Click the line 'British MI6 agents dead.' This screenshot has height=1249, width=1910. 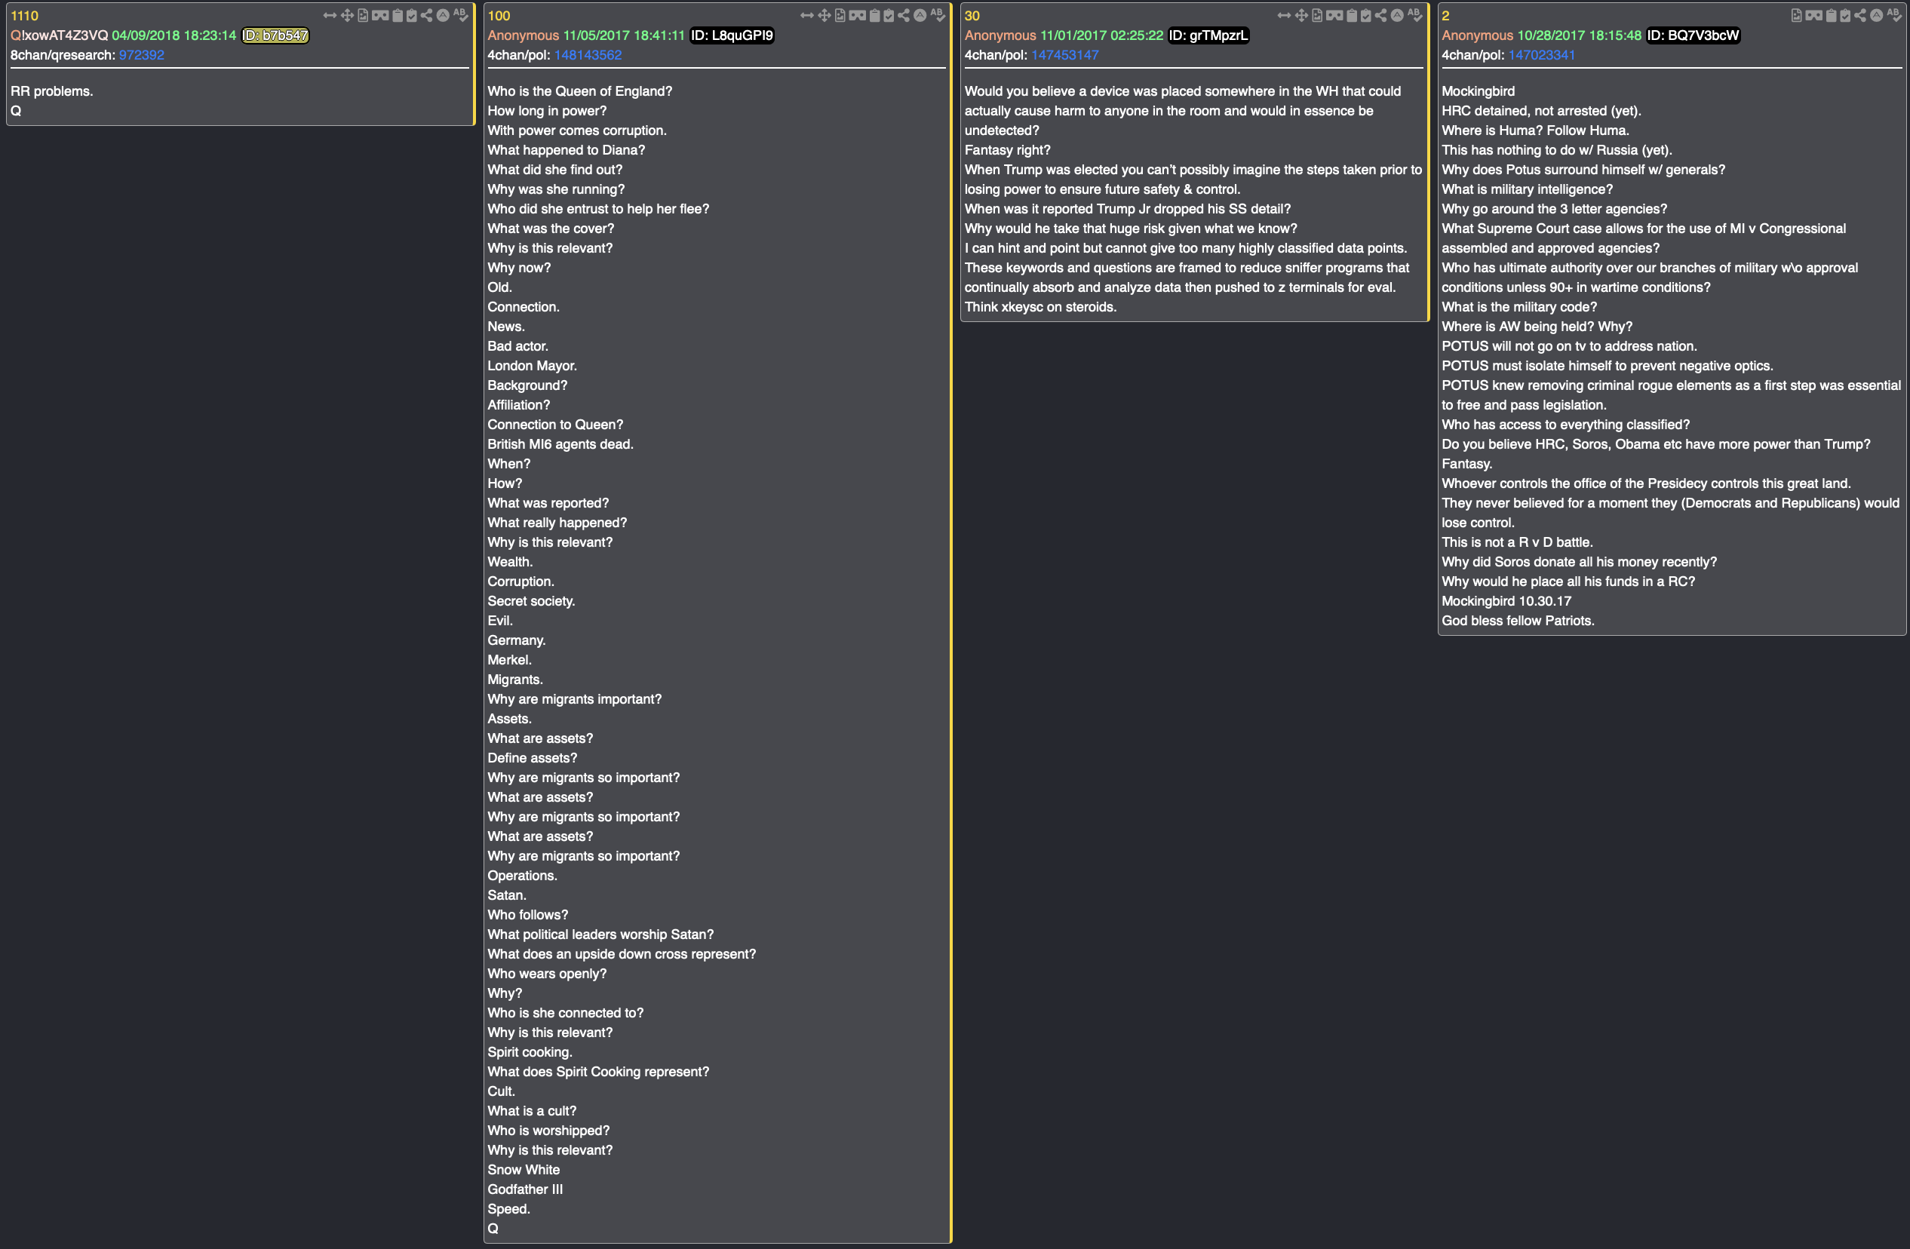(x=560, y=444)
